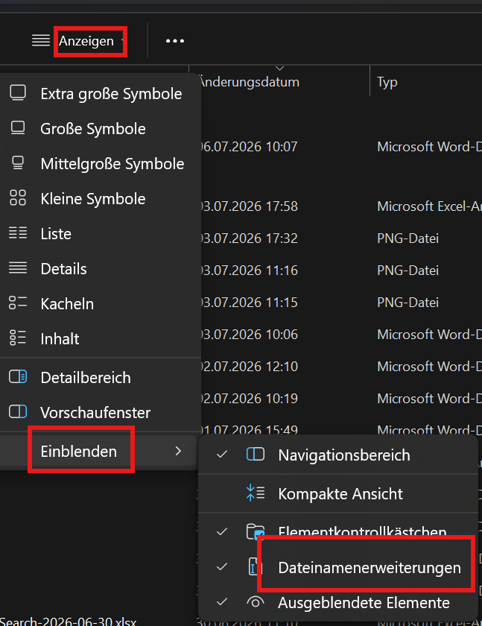Click the Inhalt content icon
This screenshot has width=482, height=626.
(18, 338)
